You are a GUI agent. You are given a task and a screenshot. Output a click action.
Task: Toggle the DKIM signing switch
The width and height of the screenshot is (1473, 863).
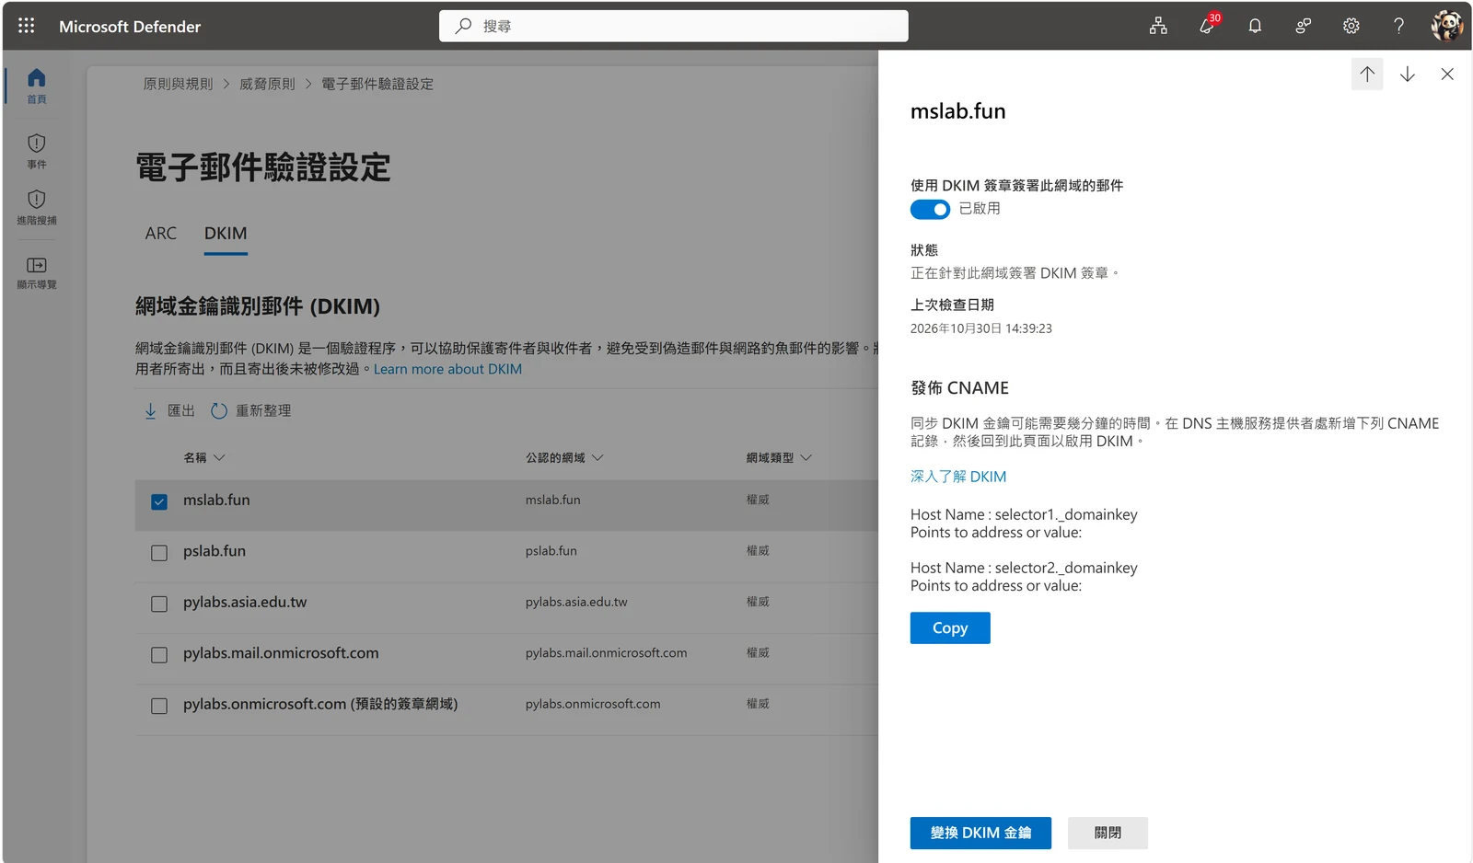pyautogui.click(x=930, y=209)
